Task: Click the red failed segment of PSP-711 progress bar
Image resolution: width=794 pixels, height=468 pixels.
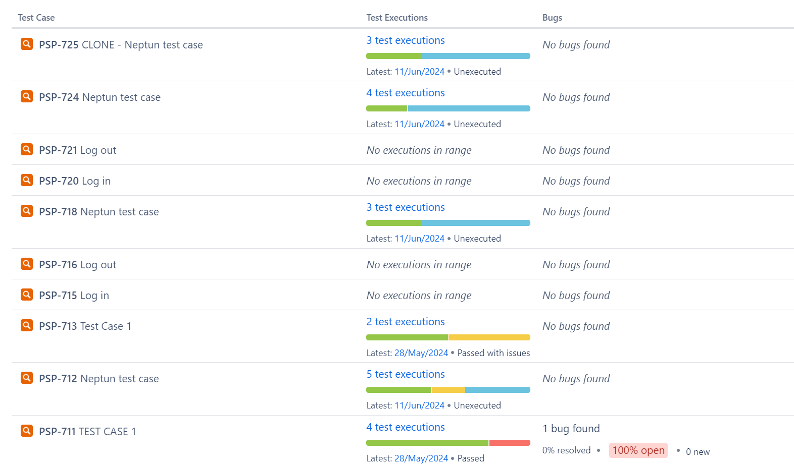Action: [x=510, y=443]
